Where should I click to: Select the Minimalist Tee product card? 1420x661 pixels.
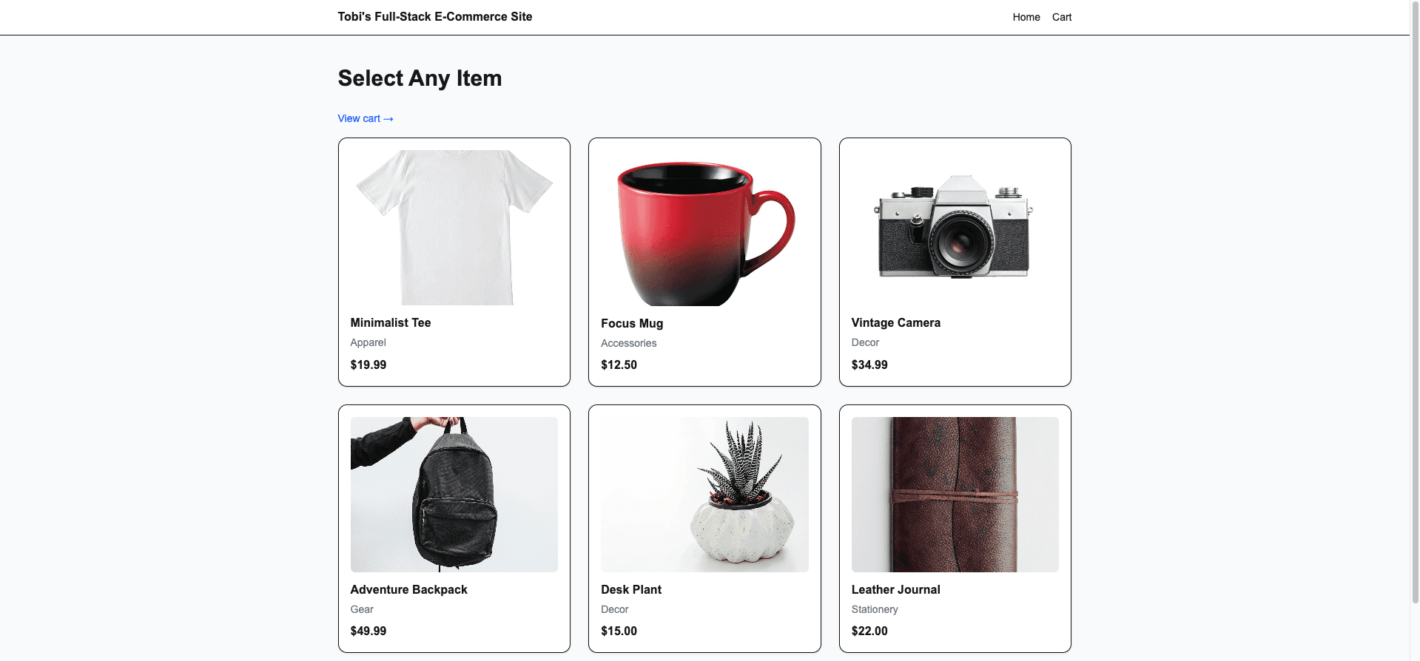pos(454,262)
